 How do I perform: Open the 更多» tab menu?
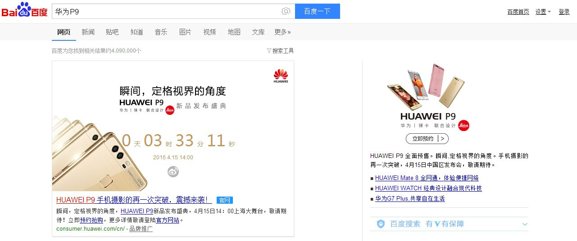pyautogui.click(x=282, y=32)
